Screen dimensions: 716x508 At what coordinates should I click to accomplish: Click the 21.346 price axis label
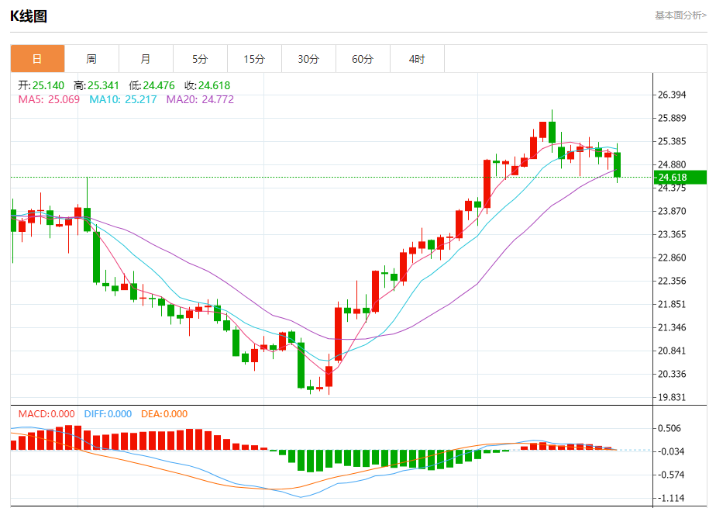672,327
